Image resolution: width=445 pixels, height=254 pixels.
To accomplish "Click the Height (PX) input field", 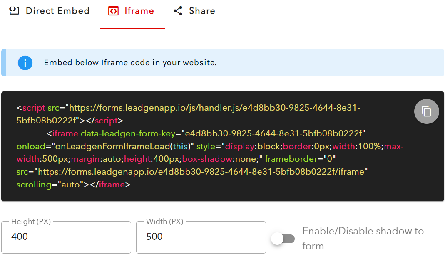I will pos(66,236).
